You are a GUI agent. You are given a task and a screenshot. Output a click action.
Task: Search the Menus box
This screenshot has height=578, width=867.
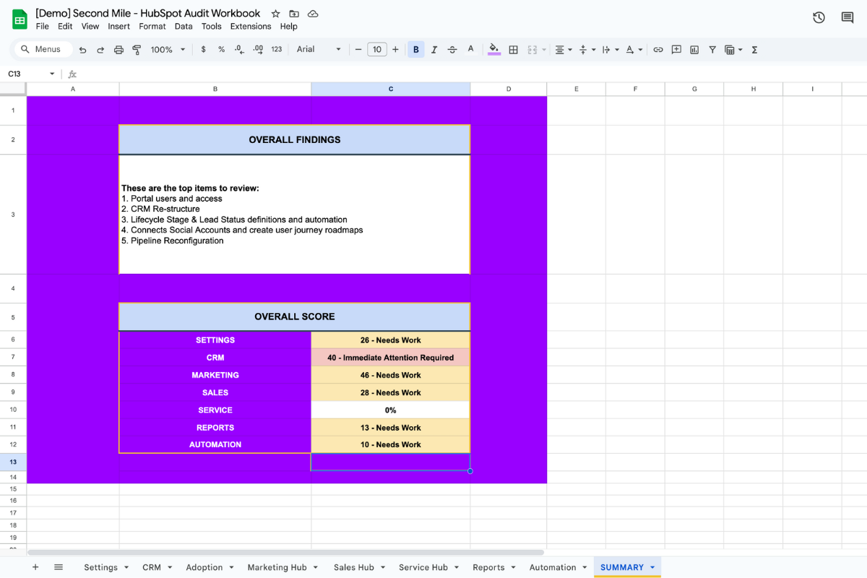pos(43,49)
